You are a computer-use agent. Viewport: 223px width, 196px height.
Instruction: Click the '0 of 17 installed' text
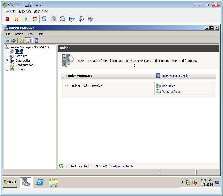point(92,86)
